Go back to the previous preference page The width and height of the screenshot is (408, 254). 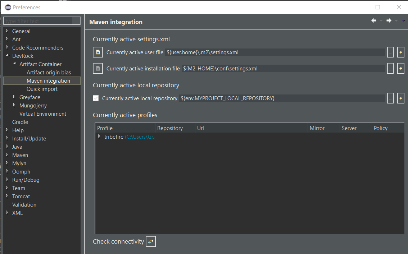374,21
